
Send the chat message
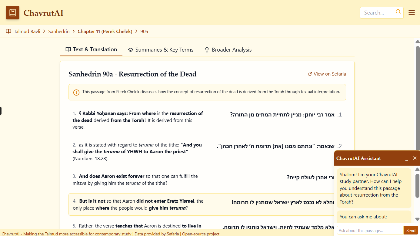pyautogui.click(x=411, y=231)
